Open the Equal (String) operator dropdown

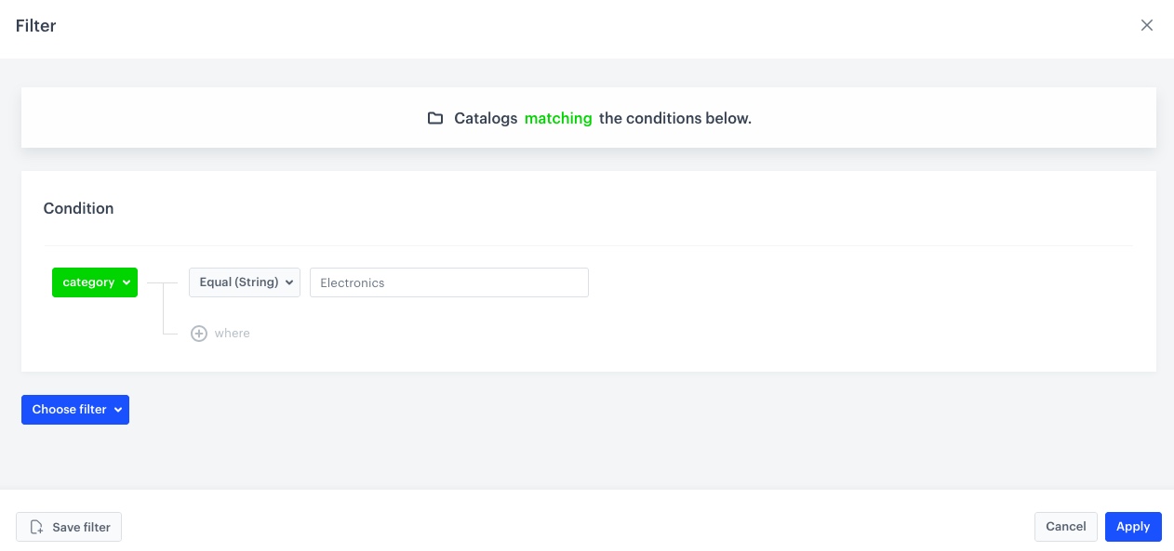coord(245,282)
